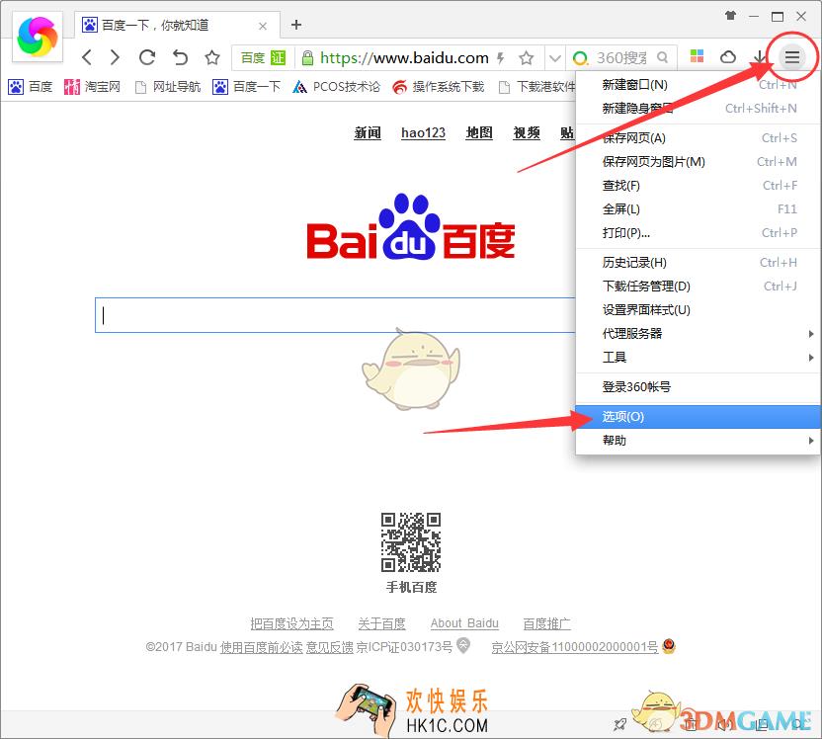Expand 帮助 submenu
The image size is (822, 739).
click(x=698, y=441)
